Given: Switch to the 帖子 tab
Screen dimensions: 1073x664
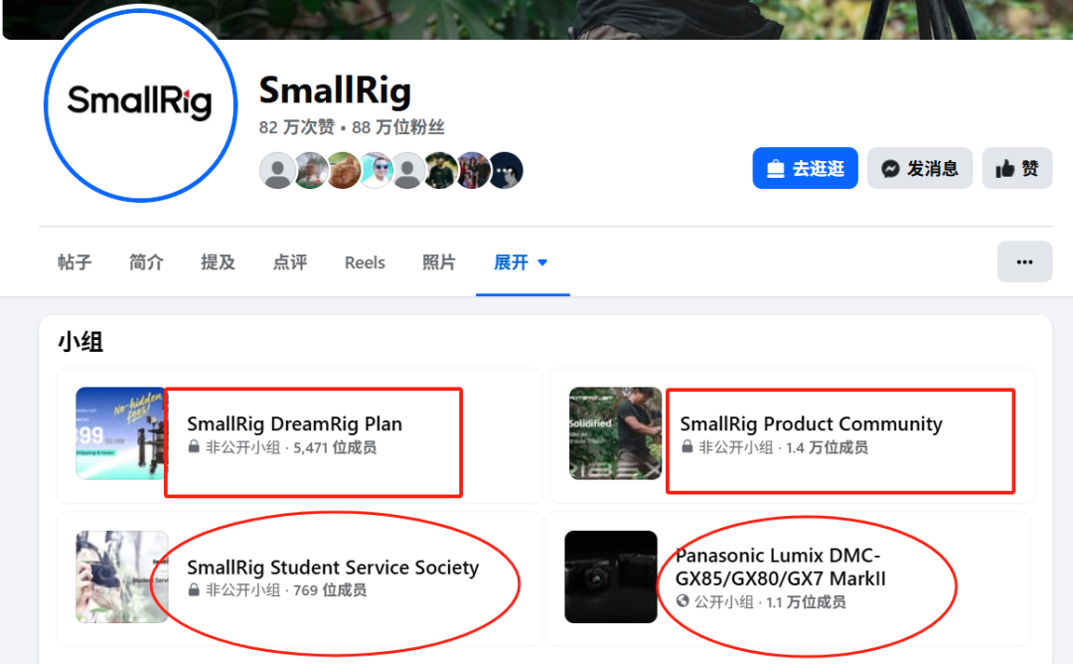Looking at the screenshot, I should (x=75, y=262).
